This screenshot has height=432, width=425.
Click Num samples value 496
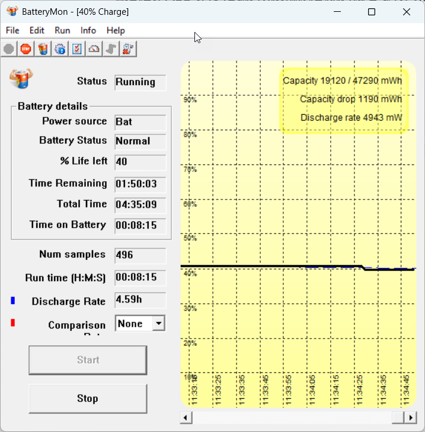click(x=140, y=255)
